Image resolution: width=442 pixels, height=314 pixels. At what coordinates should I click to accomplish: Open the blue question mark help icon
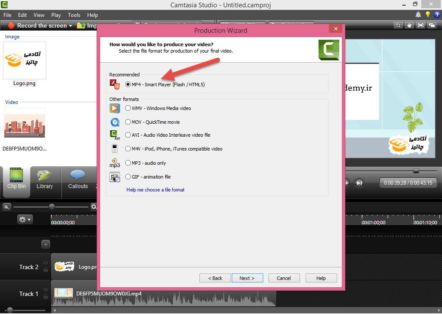pos(437,15)
